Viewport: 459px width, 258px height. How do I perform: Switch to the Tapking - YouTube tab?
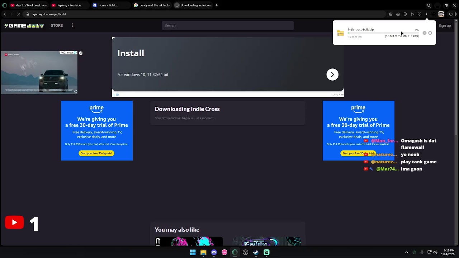tap(70, 5)
